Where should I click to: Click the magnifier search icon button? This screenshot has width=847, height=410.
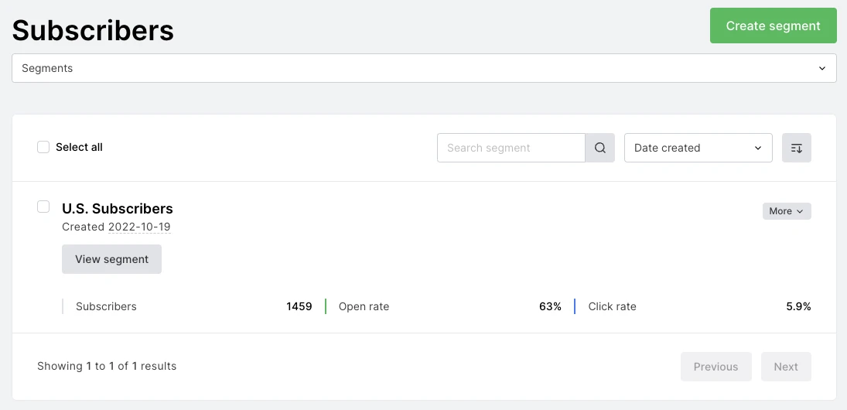coord(599,148)
